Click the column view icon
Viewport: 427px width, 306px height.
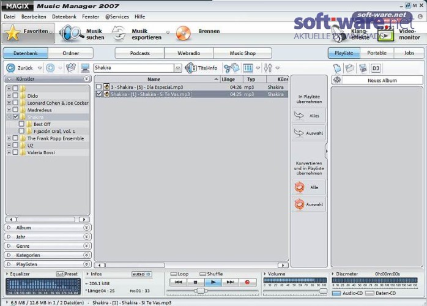click(x=248, y=68)
